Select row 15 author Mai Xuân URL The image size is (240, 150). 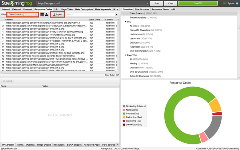(38, 65)
